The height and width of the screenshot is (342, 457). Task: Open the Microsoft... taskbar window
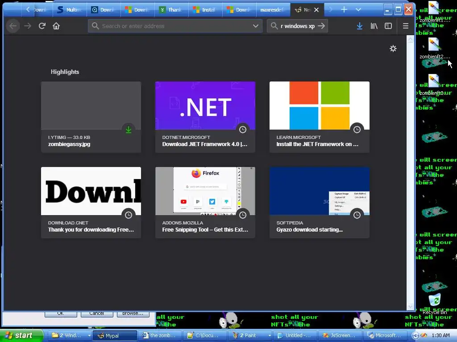click(x=385, y=335)
